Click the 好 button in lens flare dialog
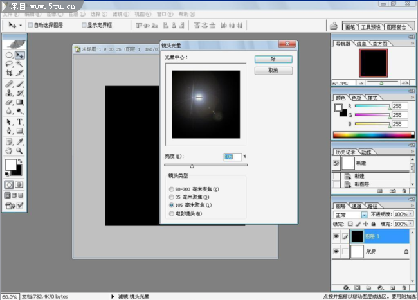The height and width of the screenshot is (300, 418). click(273, 59)
